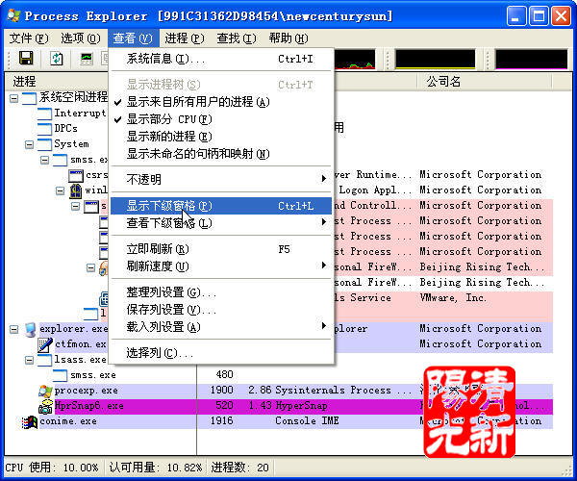Minimize the Process Explorer window
Viewport: 577px width, 481px height.
[515, 16]
